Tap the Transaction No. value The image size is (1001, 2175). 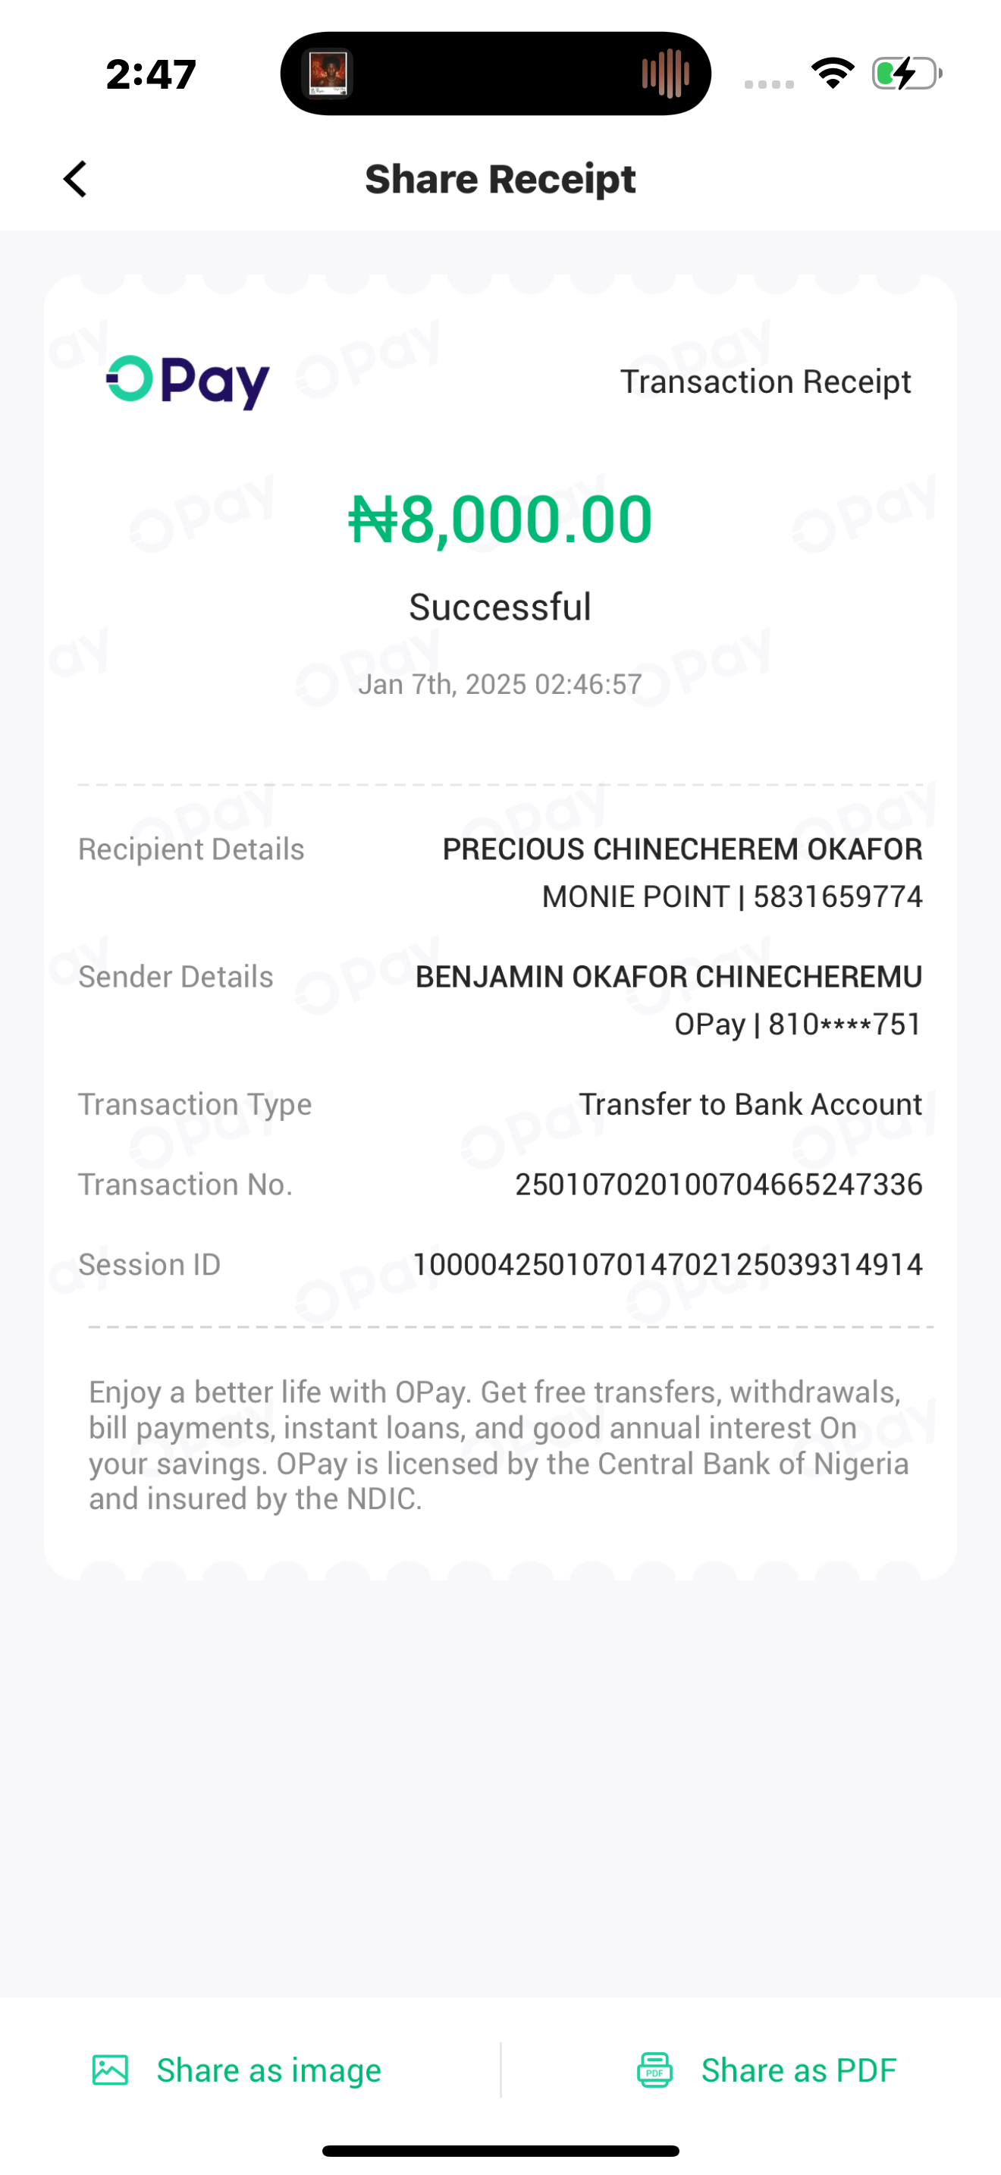(718, 1185)
